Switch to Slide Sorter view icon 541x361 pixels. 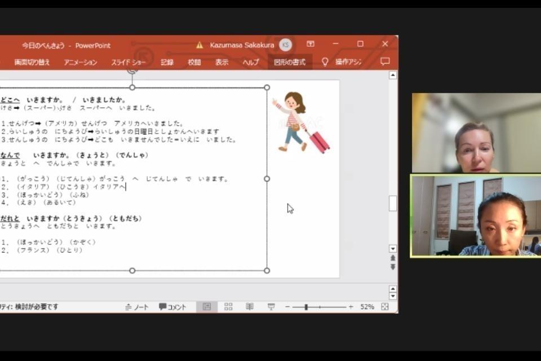click(x=228, y=307)
